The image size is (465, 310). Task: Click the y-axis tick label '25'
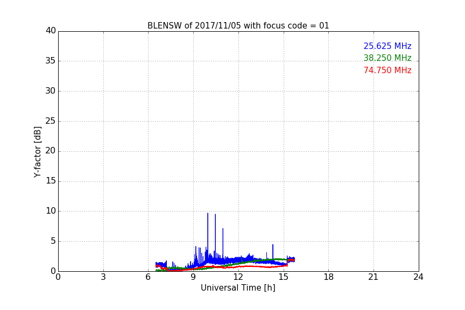(51, 121)
